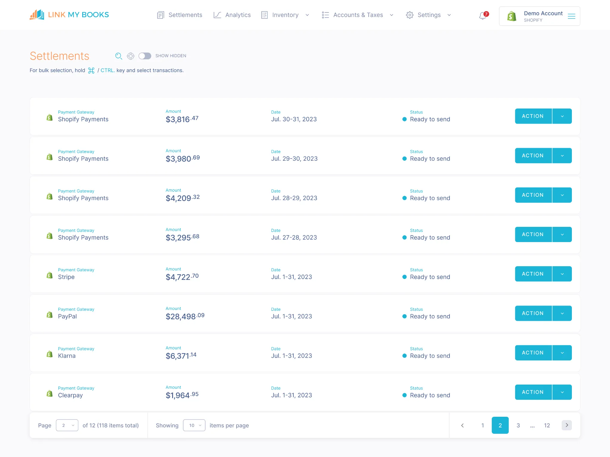Image resolution: width=610 pixels, height=457 pixels.
Task: Open the Inventory menu
Action: click(285, 15)
